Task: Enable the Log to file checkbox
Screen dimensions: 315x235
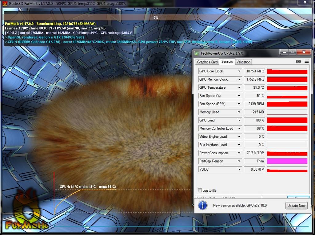Action: [200, 190]
